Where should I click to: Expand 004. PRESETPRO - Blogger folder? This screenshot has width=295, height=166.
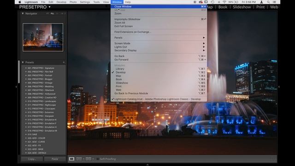click(26, 79)
